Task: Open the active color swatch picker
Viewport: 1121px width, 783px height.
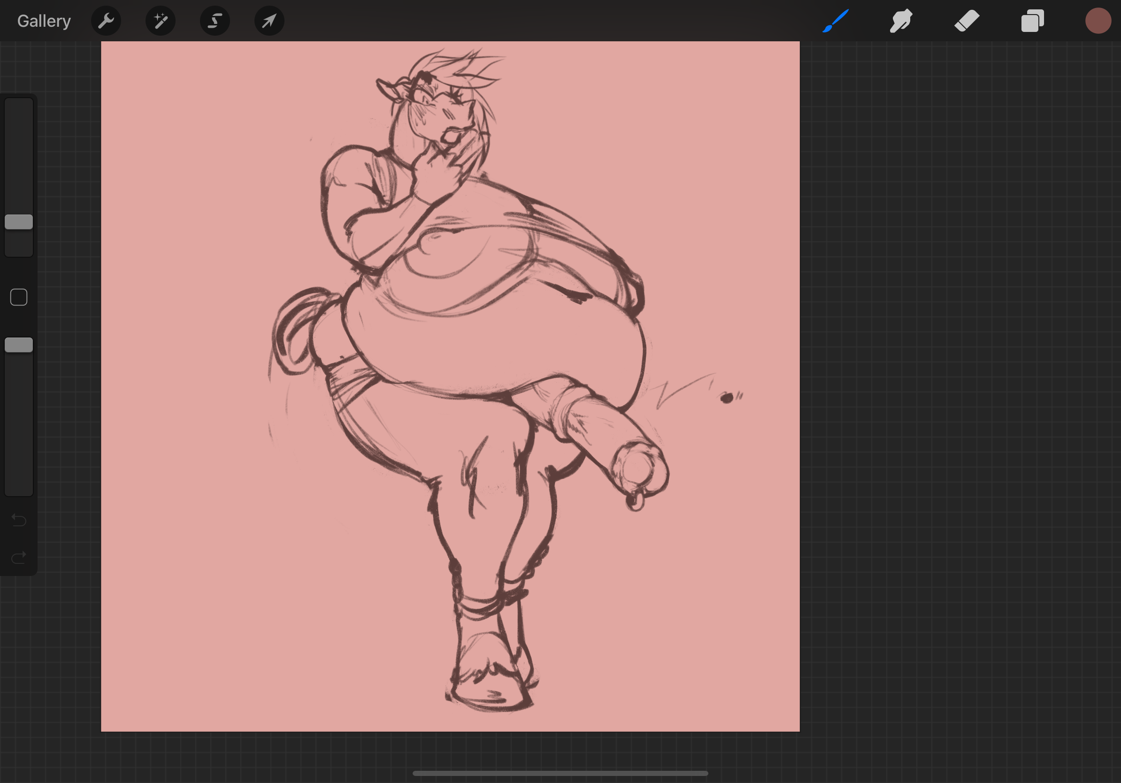Action: tap(1098, 21)
